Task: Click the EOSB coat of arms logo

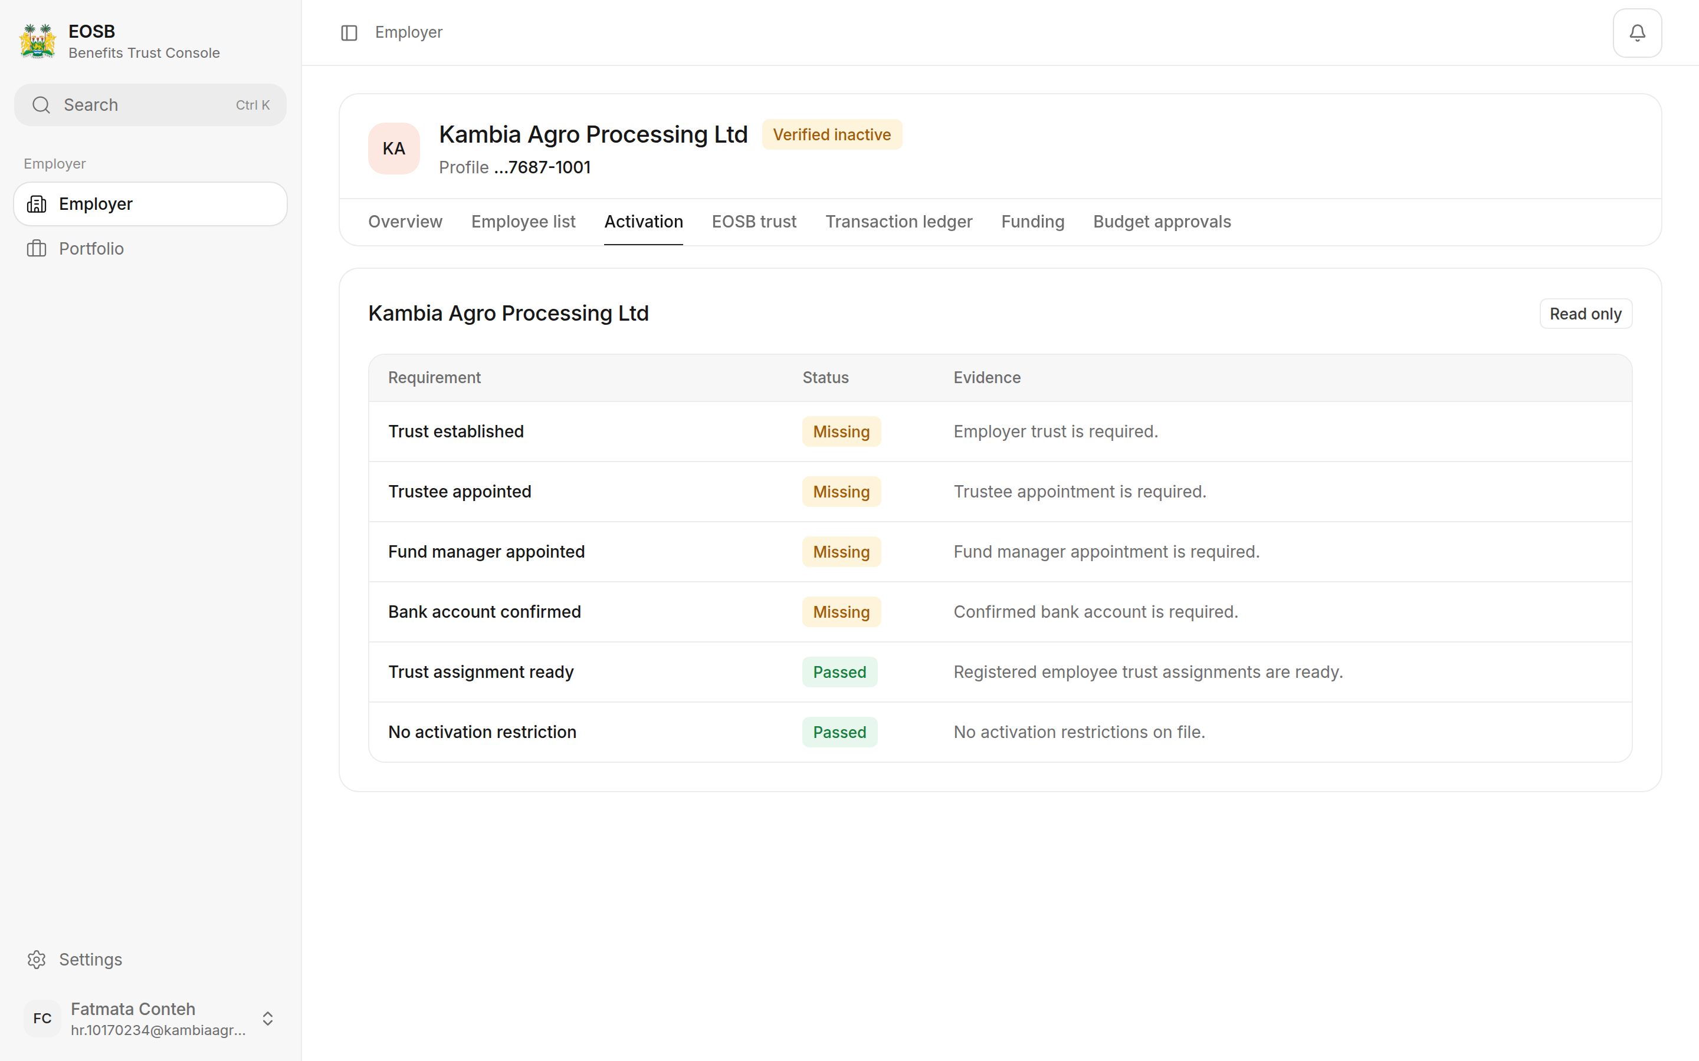Action: coord(37,41)
